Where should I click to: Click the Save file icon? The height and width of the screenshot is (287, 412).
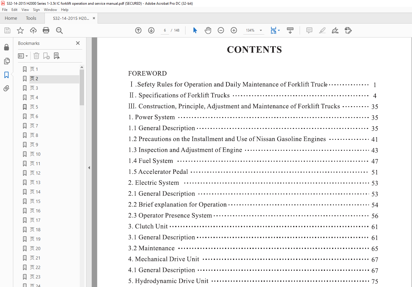click(x=7, y=30)
